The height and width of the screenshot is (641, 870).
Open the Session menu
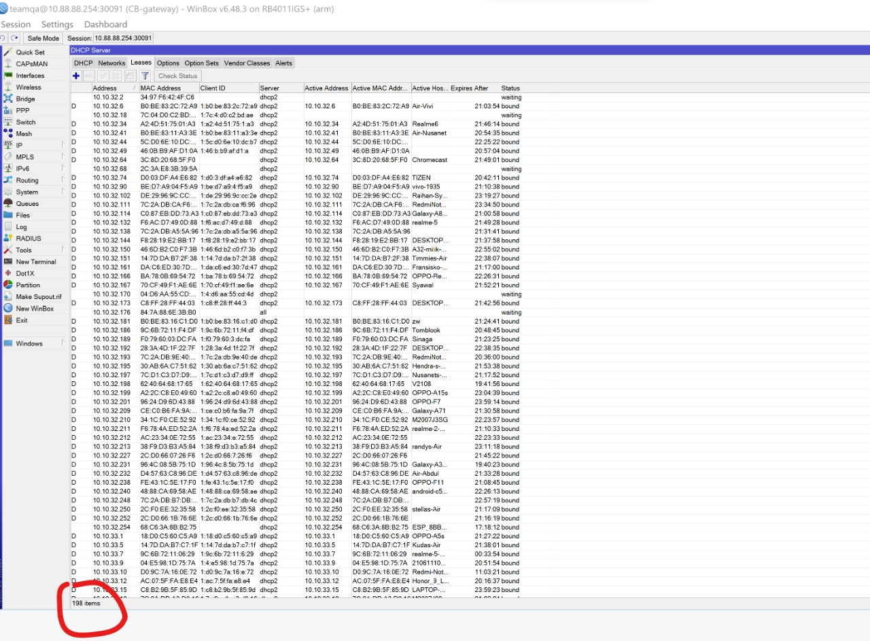(x=16, y=24)
